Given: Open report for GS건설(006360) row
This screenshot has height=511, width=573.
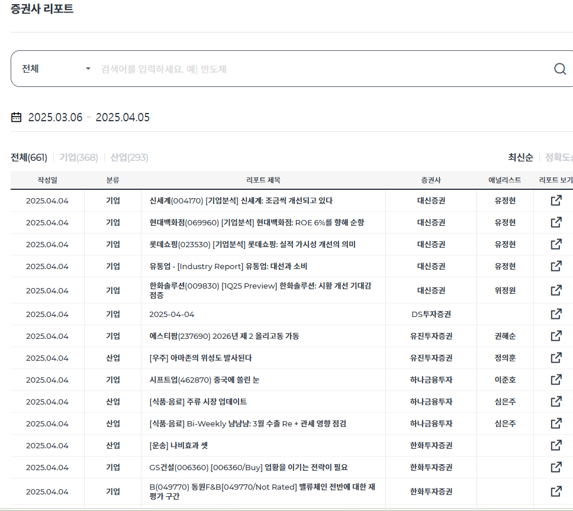Looking at the screenshot, I should tap(556, 467).
